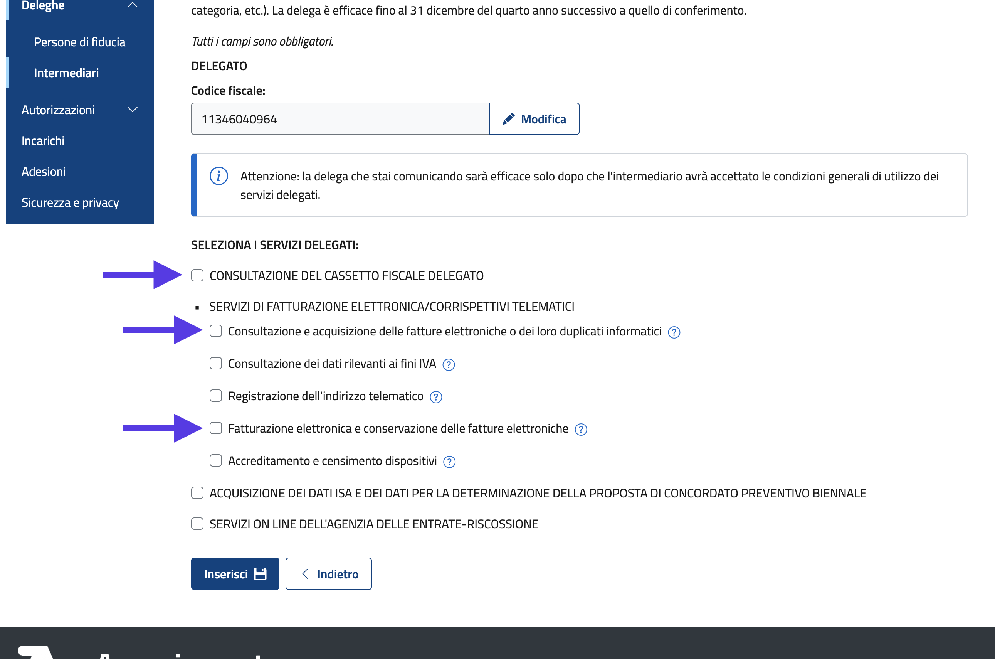Expand the Autorizzazioni sidebar chevron

tap(133, 110)
